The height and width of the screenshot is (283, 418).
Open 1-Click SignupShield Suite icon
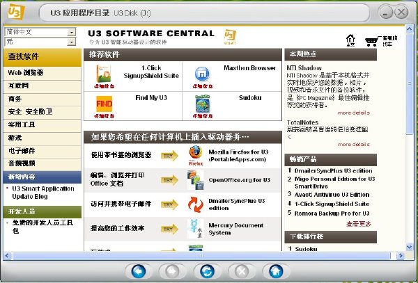click(104, 74)
